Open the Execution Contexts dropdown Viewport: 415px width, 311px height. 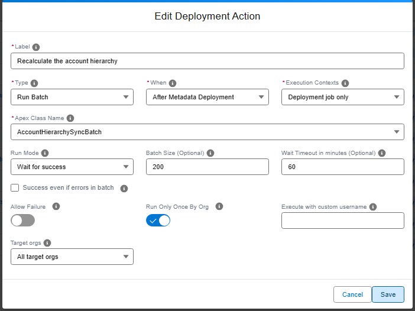tap(343, 97)
